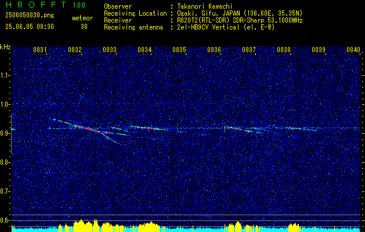Screen dimensions: 365x232
Task: Click the 0.9 kHz axis label
Action: point(5,133)
